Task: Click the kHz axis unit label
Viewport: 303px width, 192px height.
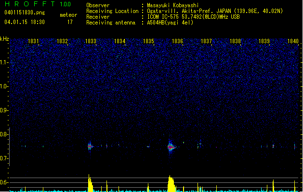Action: (4, 39)
